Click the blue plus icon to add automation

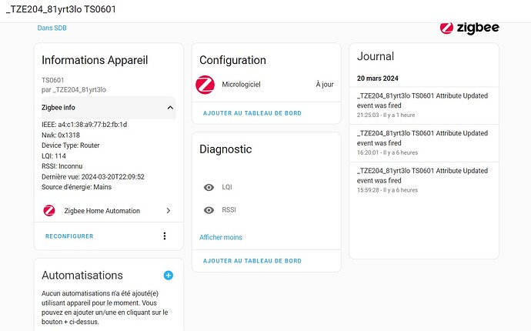point(169,275)
